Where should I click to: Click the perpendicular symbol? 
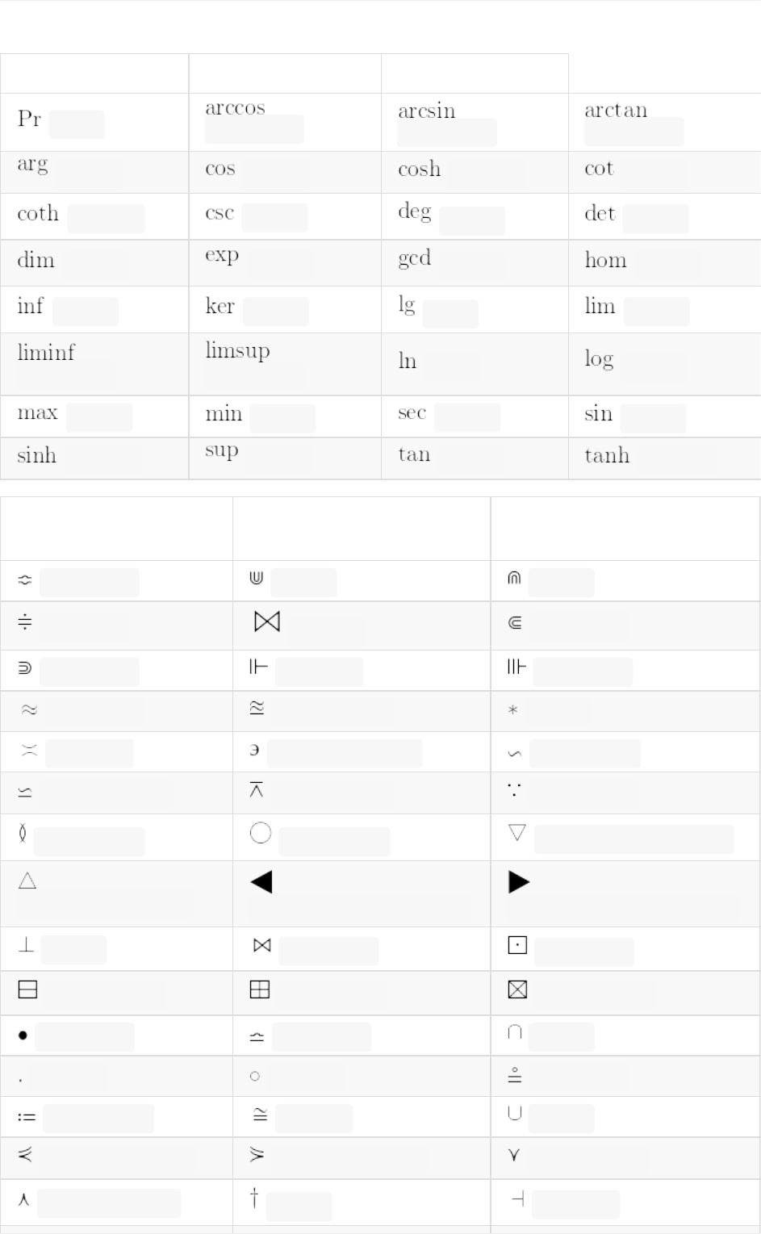[x=26, y=945]
